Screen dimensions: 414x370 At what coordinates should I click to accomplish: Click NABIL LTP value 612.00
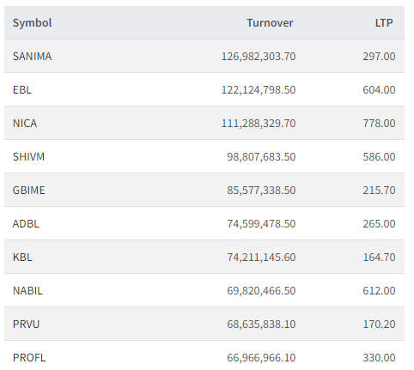point(379,291)
